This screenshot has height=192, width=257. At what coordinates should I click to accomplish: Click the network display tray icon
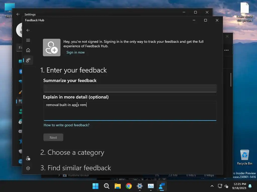click(220, 186)
